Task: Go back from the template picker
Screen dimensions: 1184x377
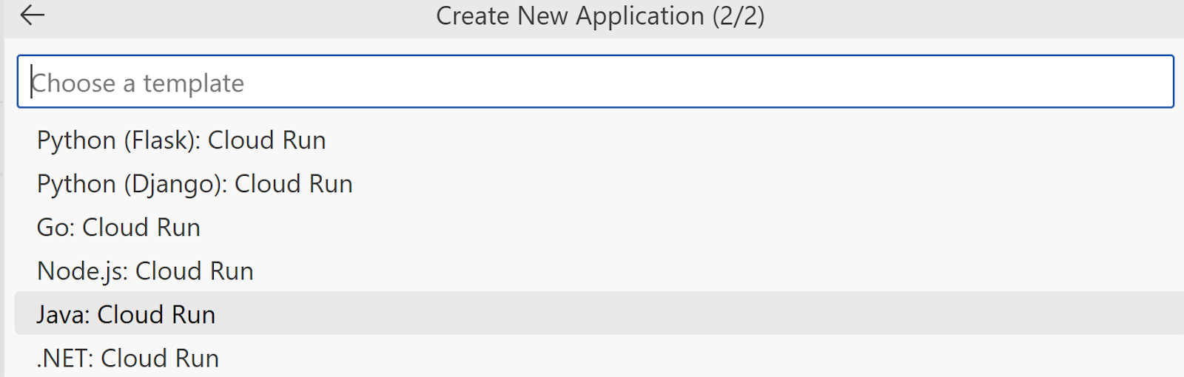Action: [33, 16]
